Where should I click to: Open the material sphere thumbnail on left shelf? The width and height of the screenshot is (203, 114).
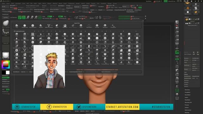tap(6, 56)
